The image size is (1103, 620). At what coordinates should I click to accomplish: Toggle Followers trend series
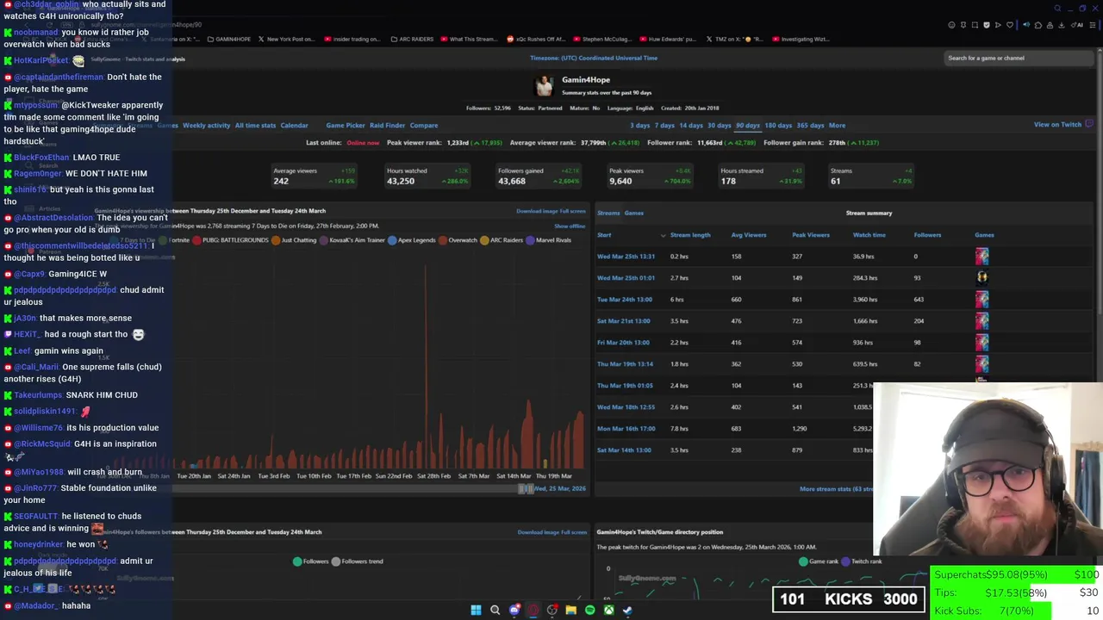pyautogui.click(x=358, y=561)
